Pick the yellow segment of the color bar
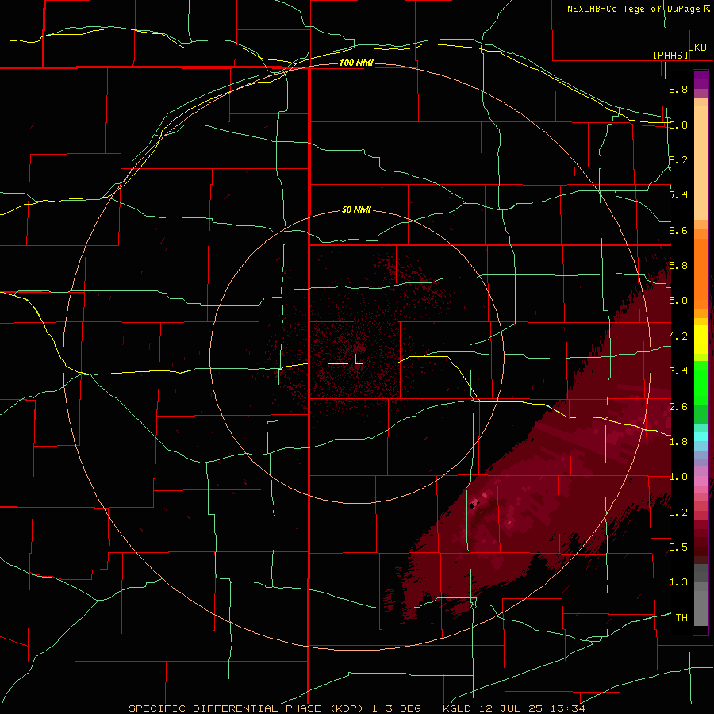This screenshot has height=714, width=714. click(701, 340)
